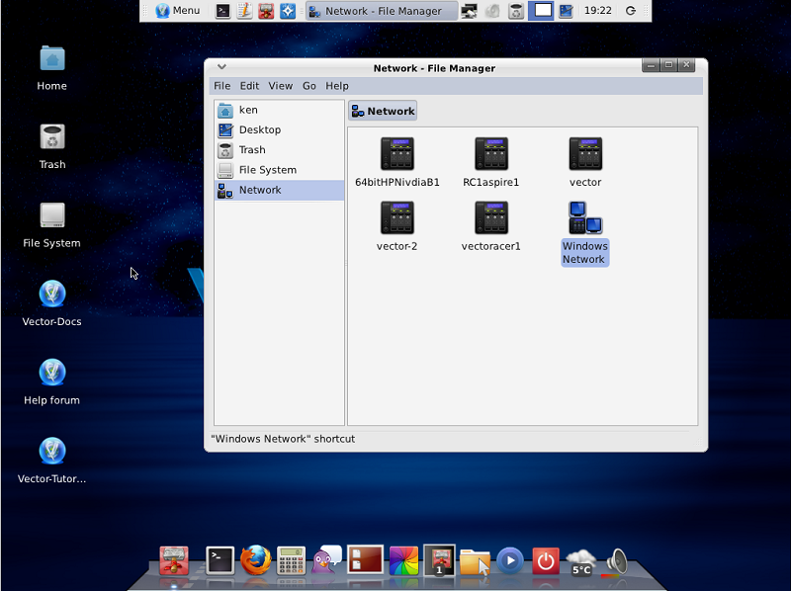Launch the calculator from the dock
Screen dimensions: 791x591
pyautogui.click(x=291, y=560)
